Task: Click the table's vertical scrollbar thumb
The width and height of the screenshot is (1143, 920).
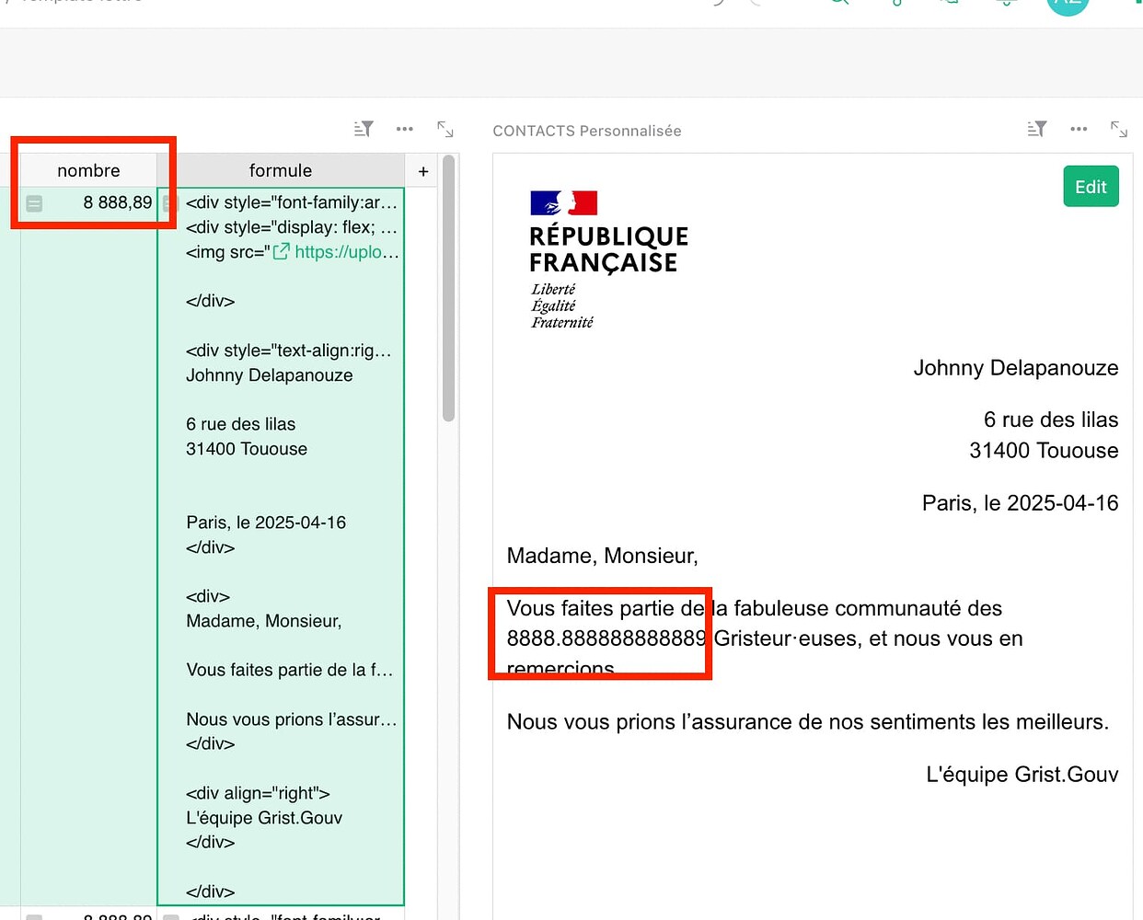Action: click(449, 287)
